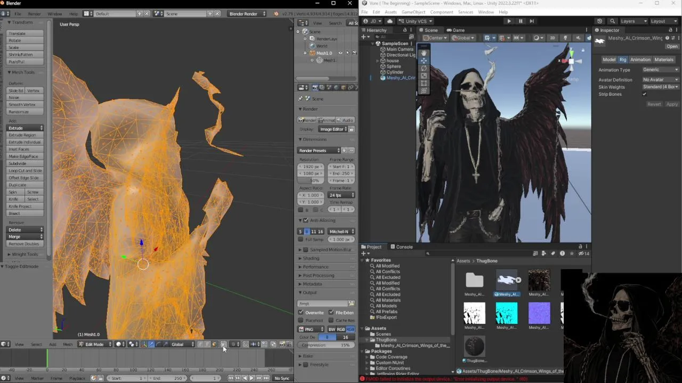This screenshot has height=383, width=682.
Task: Click Blender timeline jump to start button
Action: [231, 378]
